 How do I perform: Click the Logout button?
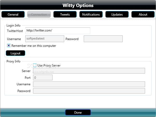pyautogui.click(x=15, y=53)
